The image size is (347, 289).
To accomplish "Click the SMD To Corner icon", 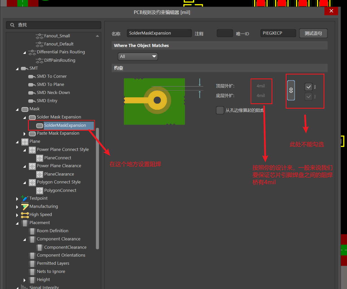I will (32, 76).
